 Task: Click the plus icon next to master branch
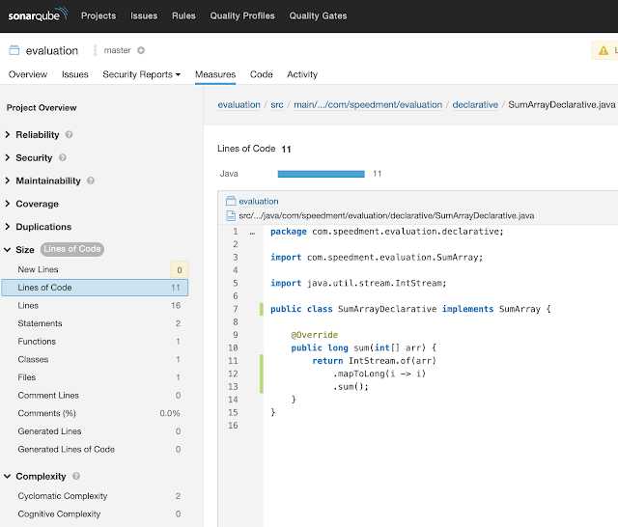click(x=141, y=50)
